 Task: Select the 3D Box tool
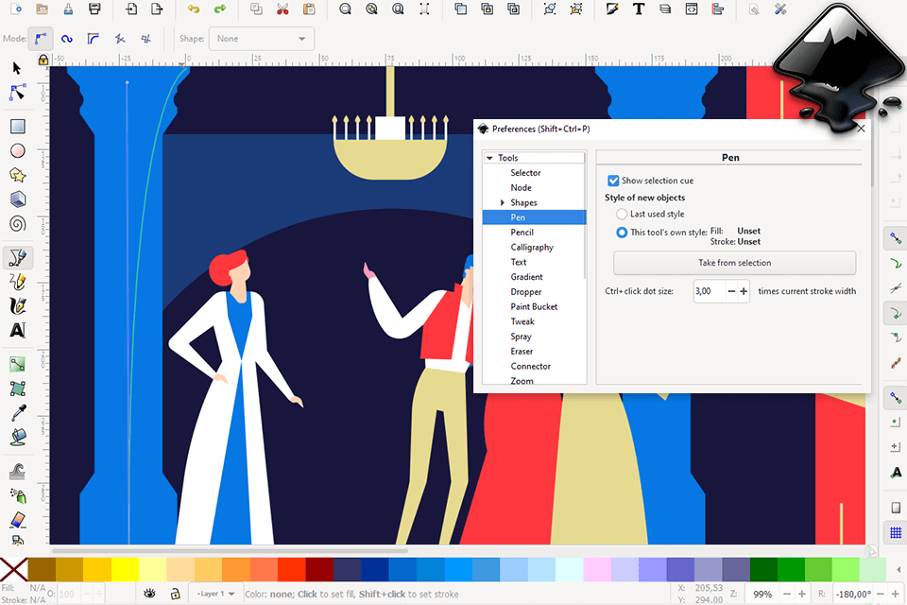pos(17,199)
